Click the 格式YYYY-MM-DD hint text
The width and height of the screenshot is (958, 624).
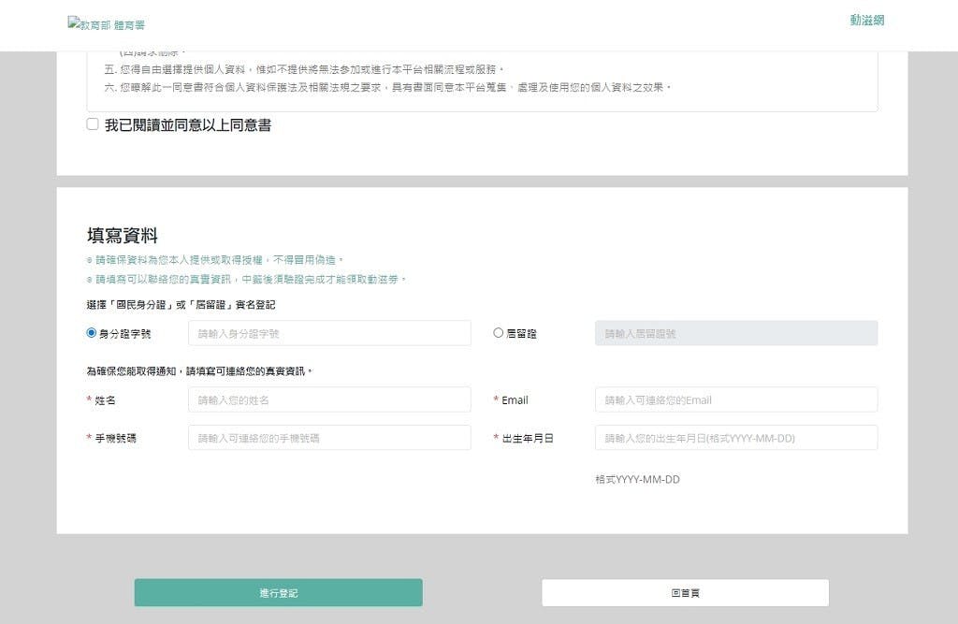click(x=637, y=480)
